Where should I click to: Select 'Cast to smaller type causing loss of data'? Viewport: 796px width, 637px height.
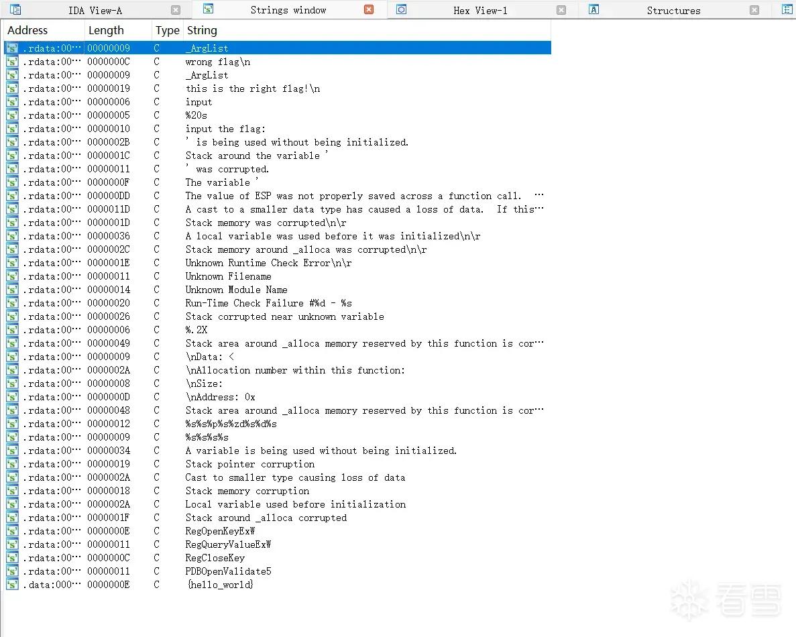[x=296, y=477]
